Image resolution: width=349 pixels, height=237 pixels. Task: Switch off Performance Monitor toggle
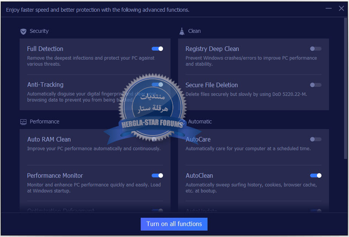click(157, 175)
